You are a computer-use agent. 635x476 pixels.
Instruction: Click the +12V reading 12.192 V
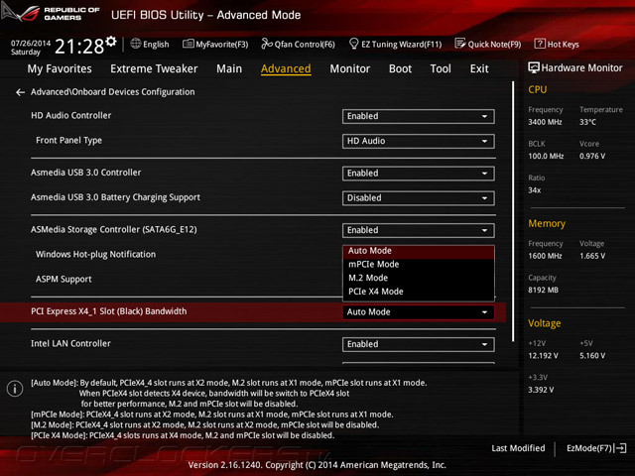543,356
